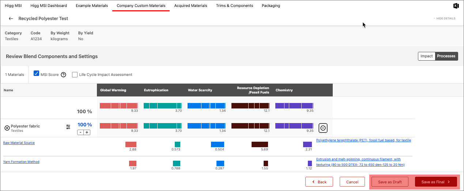Open Polyester fabric settings sliders icon
Viewport: 464px width, 191px height.
[68, 127]
